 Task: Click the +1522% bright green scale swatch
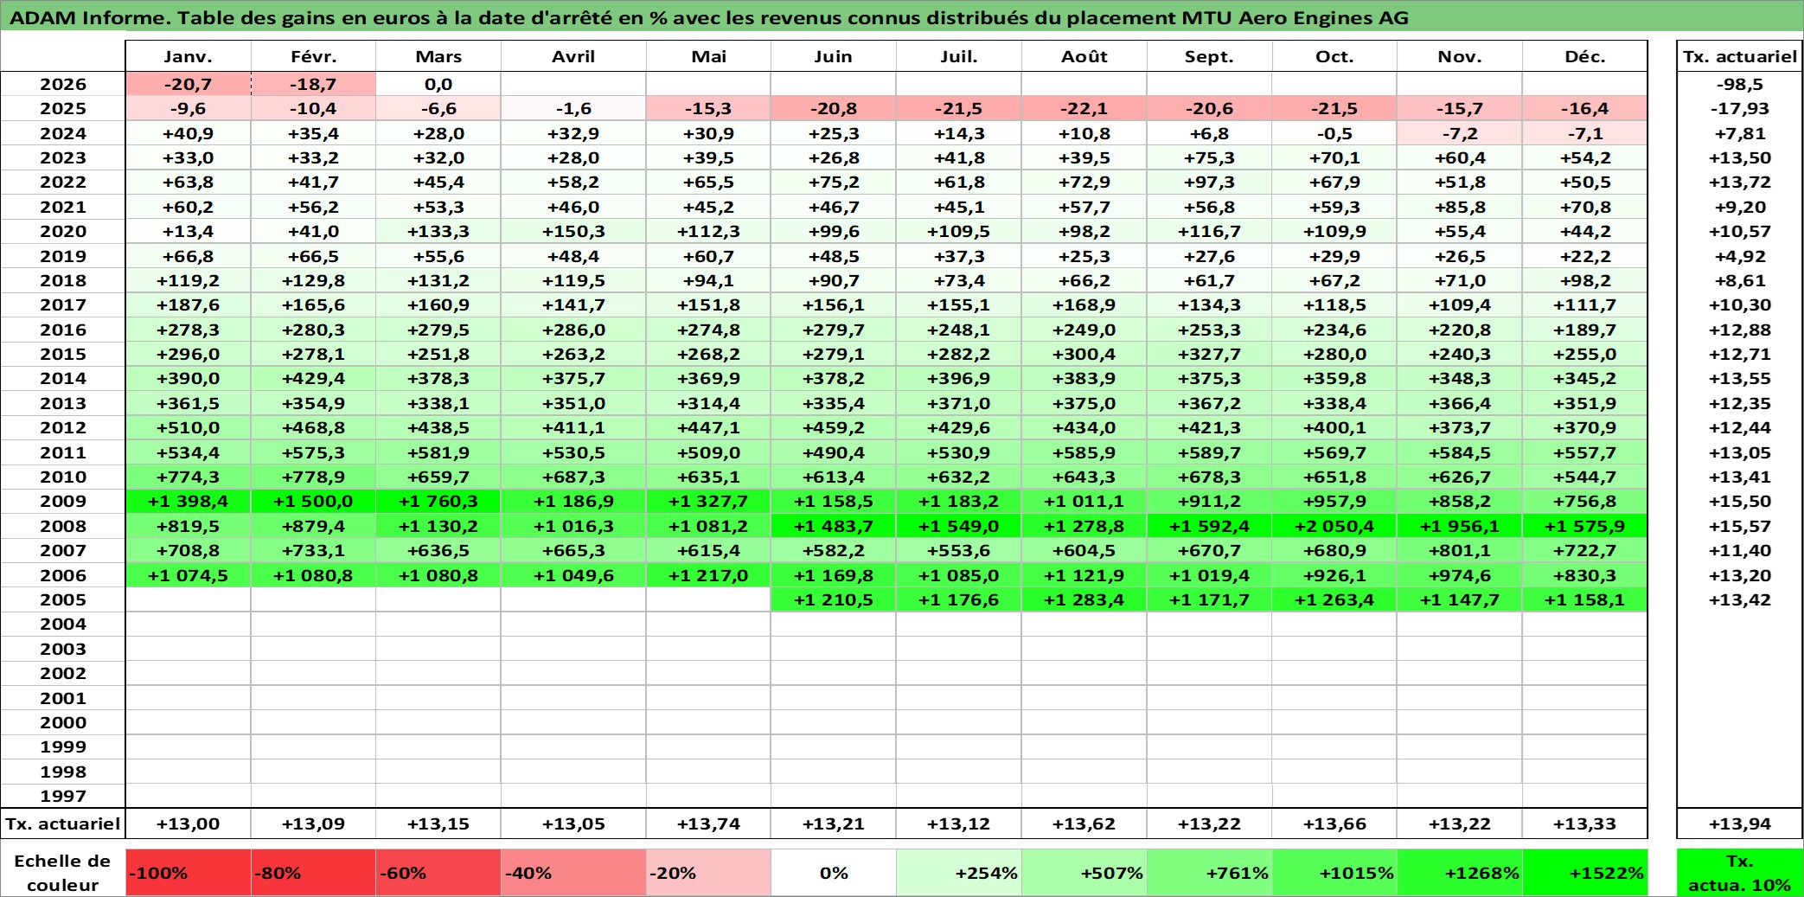[x=1585, y=873]
